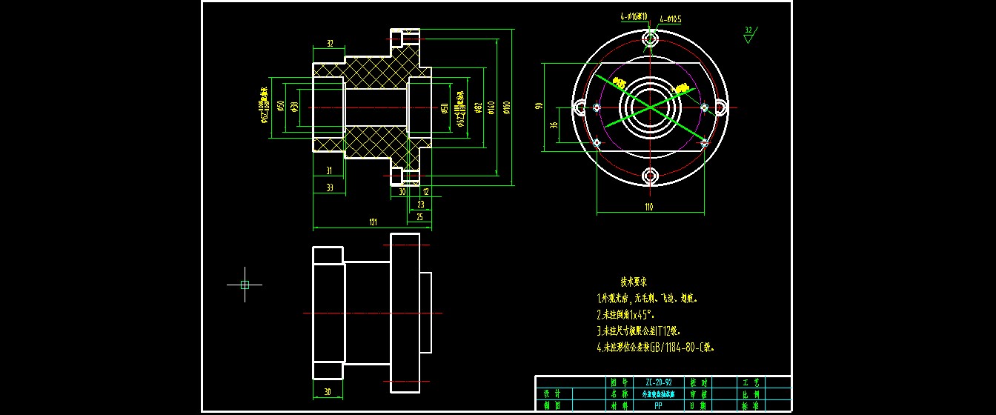The height and width of the screenshot is (415, 996).
Task: Click the 工艺 label in title block
Action: (x=750, y=382)
